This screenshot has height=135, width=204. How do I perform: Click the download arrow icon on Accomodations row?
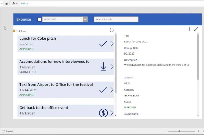tap(104, 67)
